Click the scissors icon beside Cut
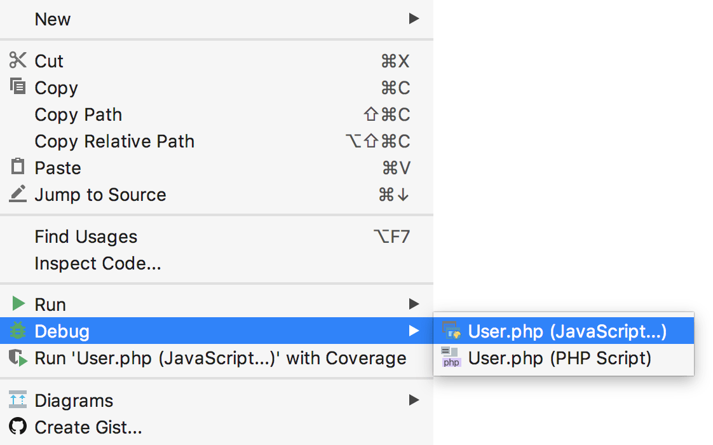 point(19,60)
